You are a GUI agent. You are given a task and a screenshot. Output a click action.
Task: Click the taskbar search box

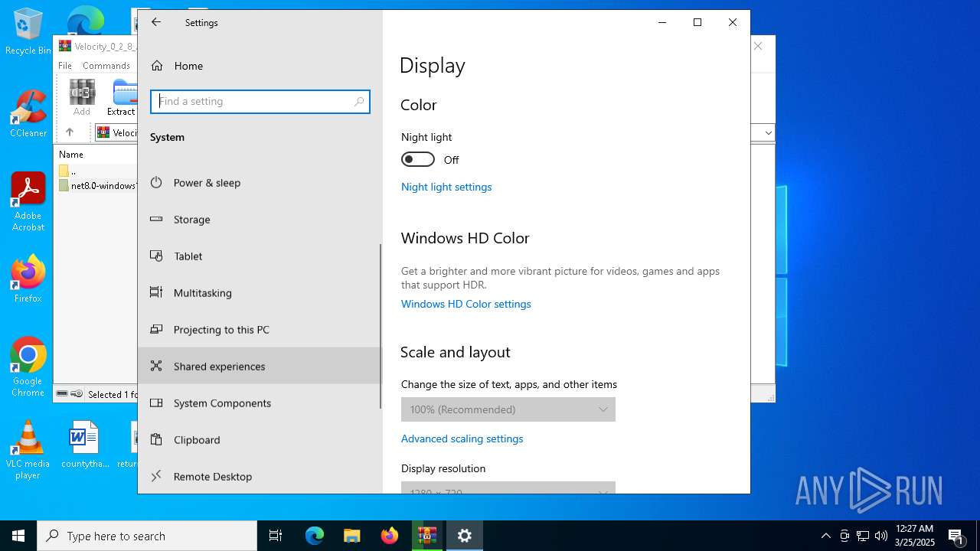(x=147, y=536)
